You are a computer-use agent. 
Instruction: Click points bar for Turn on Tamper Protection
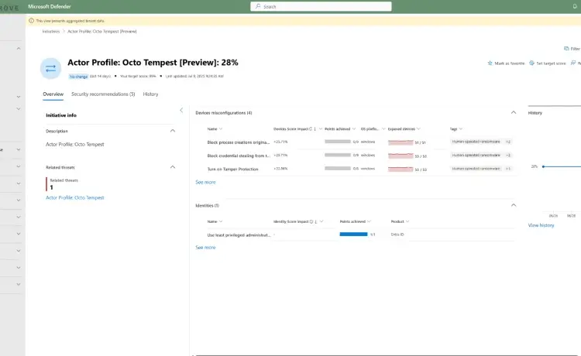(x=338, y=168)
